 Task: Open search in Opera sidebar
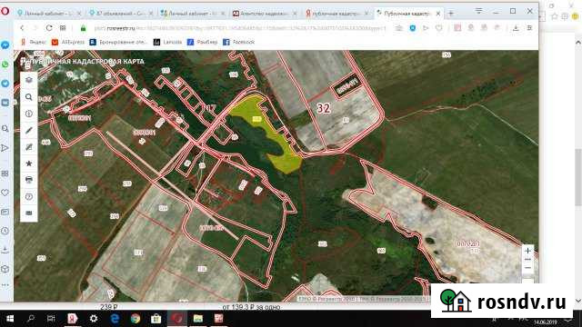(5, 129)
